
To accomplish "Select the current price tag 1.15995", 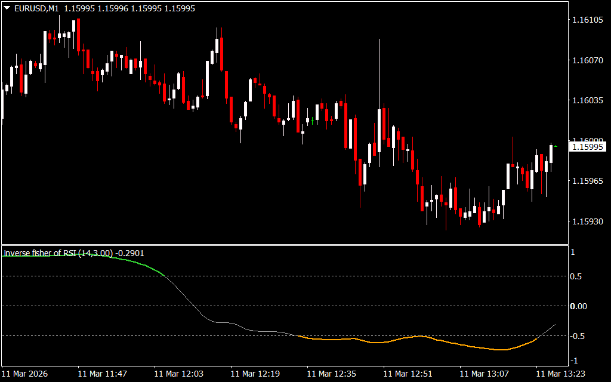I will (588, 146).
